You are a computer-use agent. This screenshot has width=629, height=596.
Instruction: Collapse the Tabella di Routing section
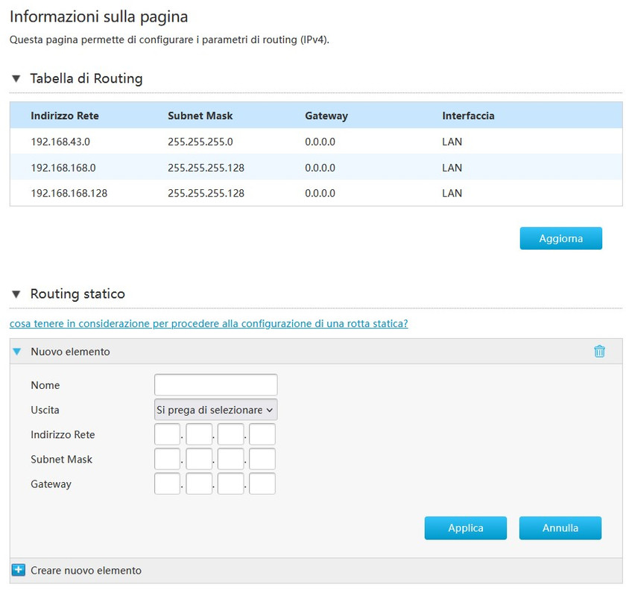coord(16,79)
